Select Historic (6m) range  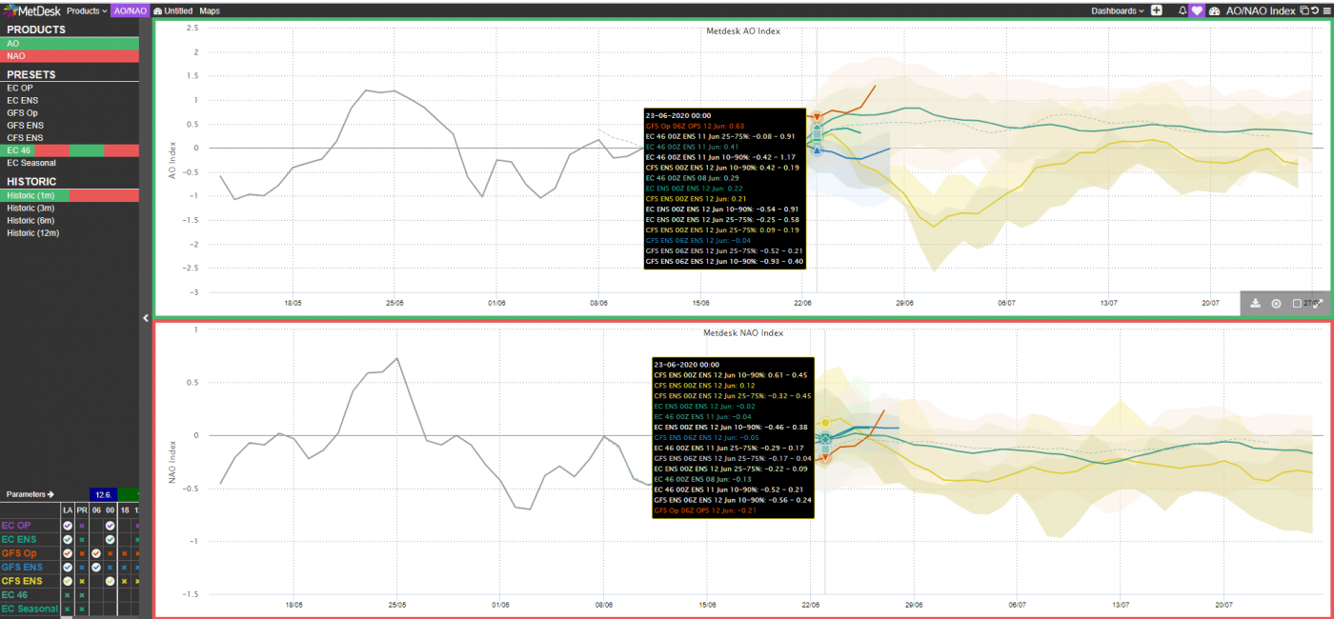71,220
